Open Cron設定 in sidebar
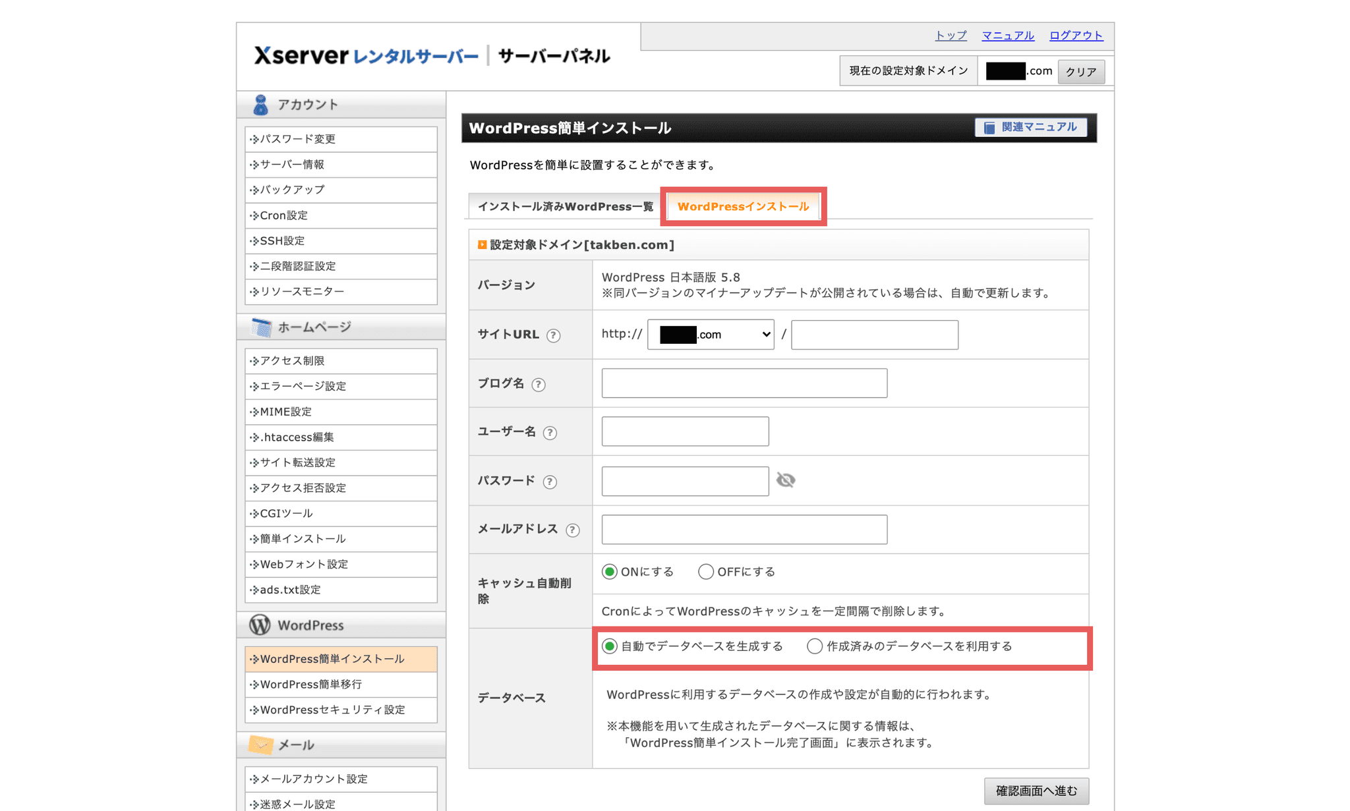1350x811 pixels. click(341, 215)
